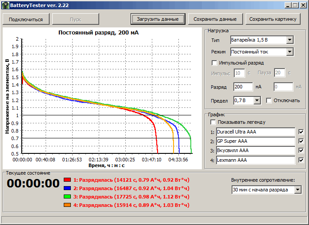Enable the Импульсный разряд checkbox
The image size is (309, 225).
coord(215,63)
